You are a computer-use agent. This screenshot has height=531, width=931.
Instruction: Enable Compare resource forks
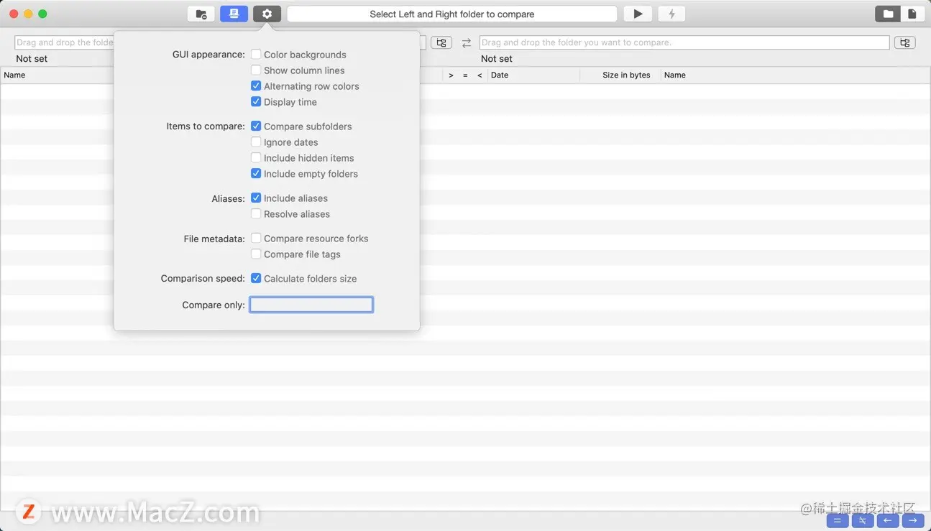(x=256, y=239)
